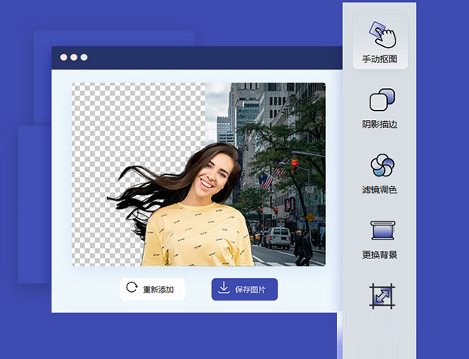
Task: Open the 滤镜调色 filter color icon
Action: tap(382, 165)
